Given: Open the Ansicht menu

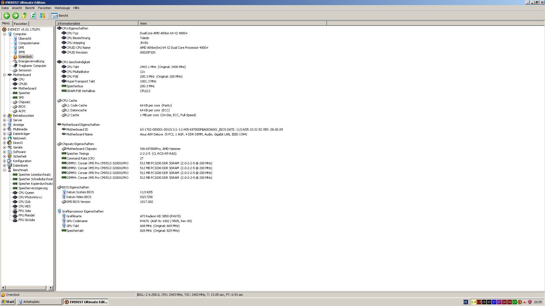Looking at the screenshot, I should (x=17, y=8).
